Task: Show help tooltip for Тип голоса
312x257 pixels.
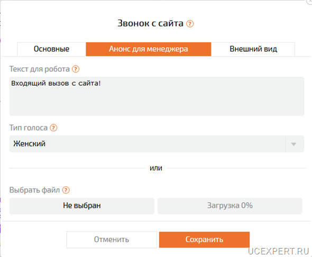Action: point(53,127)
